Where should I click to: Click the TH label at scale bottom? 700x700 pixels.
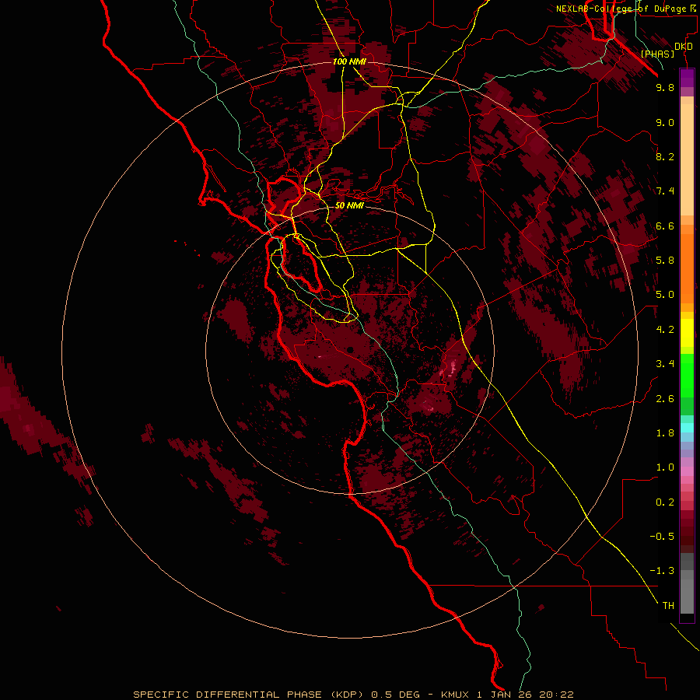click(668, 606)
